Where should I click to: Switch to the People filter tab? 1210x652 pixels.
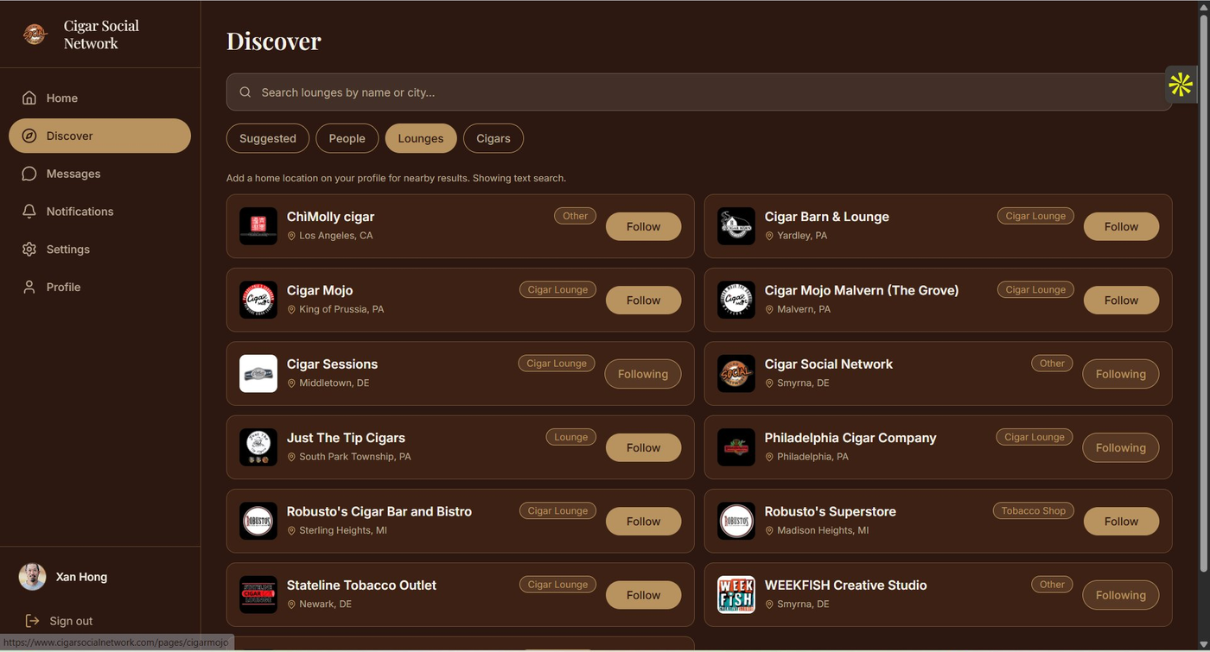click(347, 138)
